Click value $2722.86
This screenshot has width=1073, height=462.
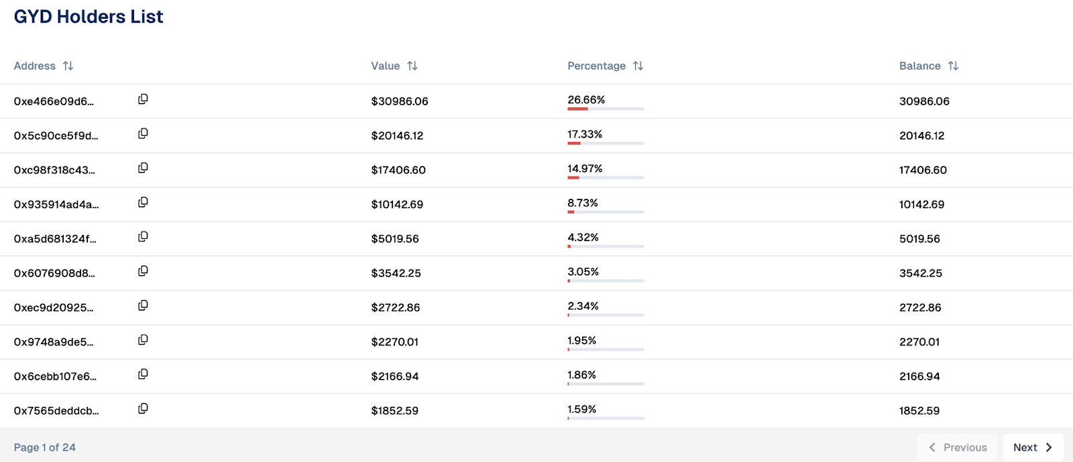396,307
